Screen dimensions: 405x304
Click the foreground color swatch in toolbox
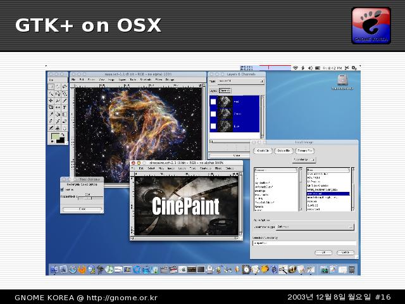pos(54,136)
